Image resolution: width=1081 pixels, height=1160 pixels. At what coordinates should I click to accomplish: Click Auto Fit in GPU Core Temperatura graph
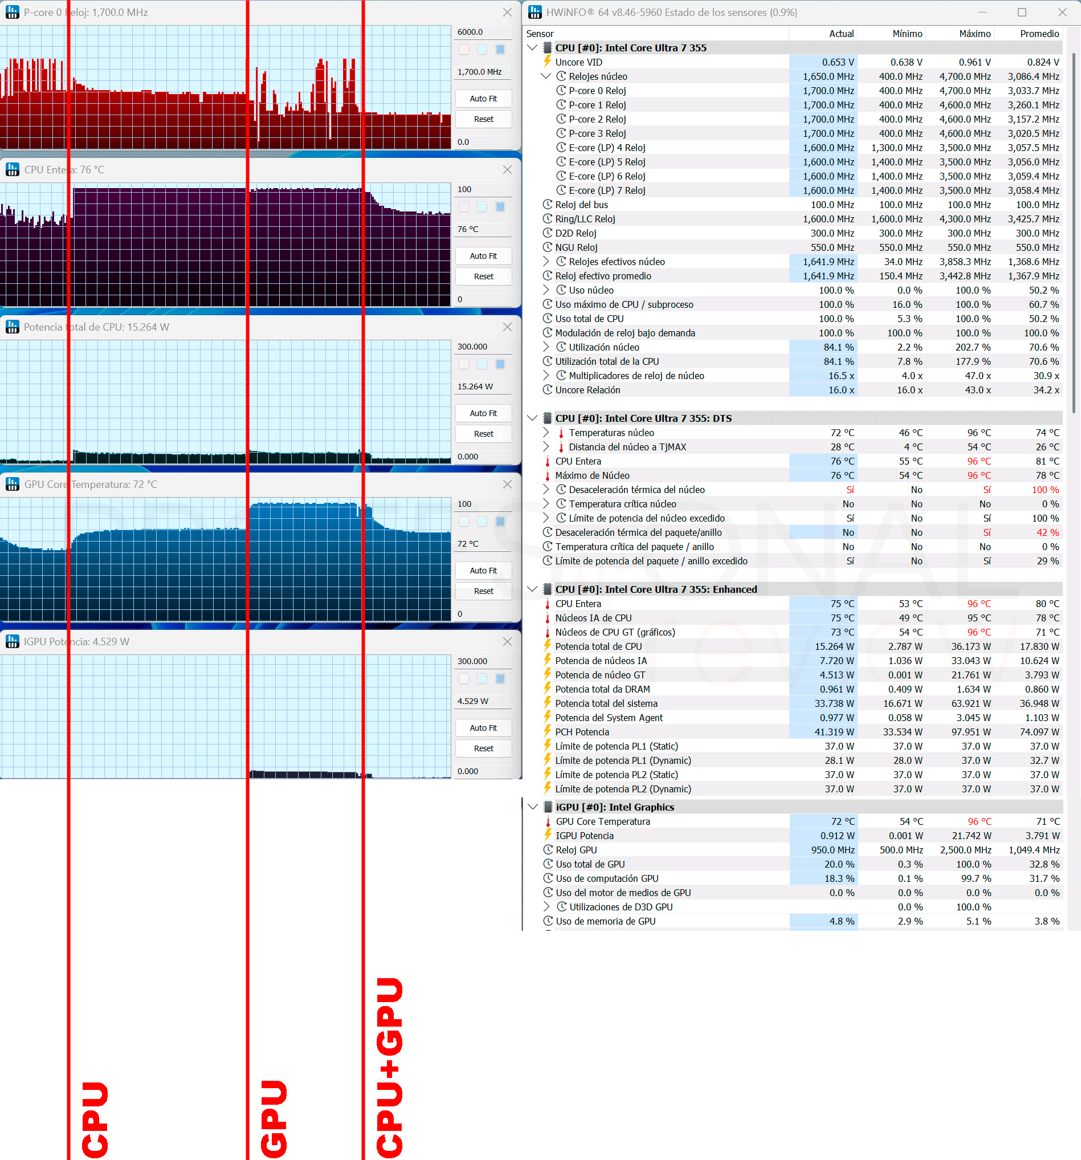pos(483,571)
